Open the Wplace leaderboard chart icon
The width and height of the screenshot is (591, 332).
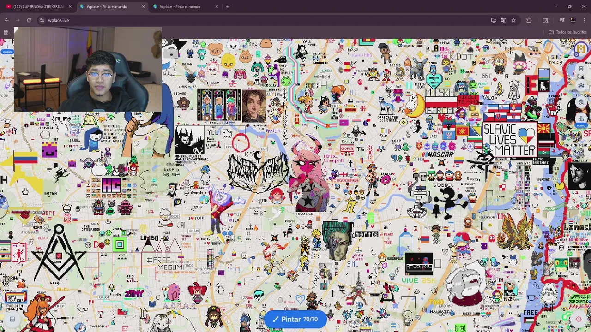(x=581, y=119)
